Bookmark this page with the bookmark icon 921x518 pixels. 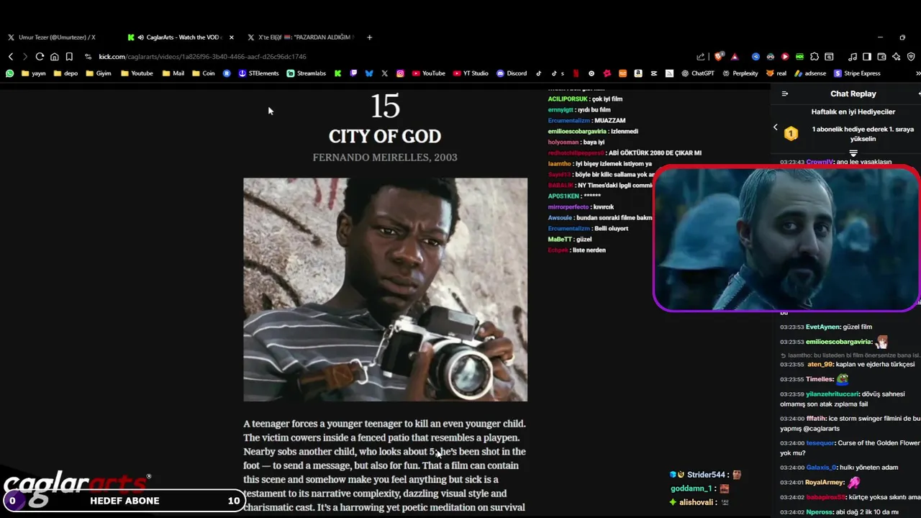coord(69,56)
